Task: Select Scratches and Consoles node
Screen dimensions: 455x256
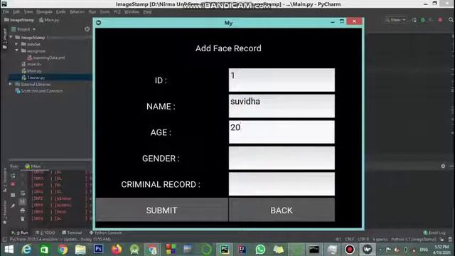Action: click(x=39, y=91)
